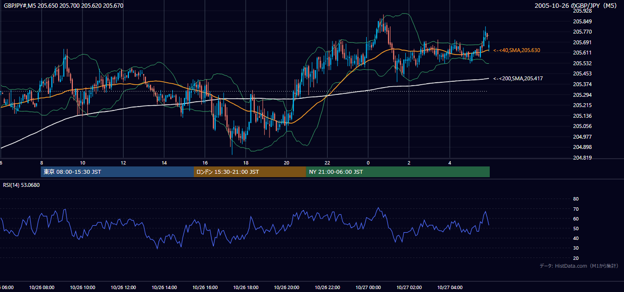624x292 pixels.
Task: Click the 205.215 price axis label
Action: coord(582,105)
